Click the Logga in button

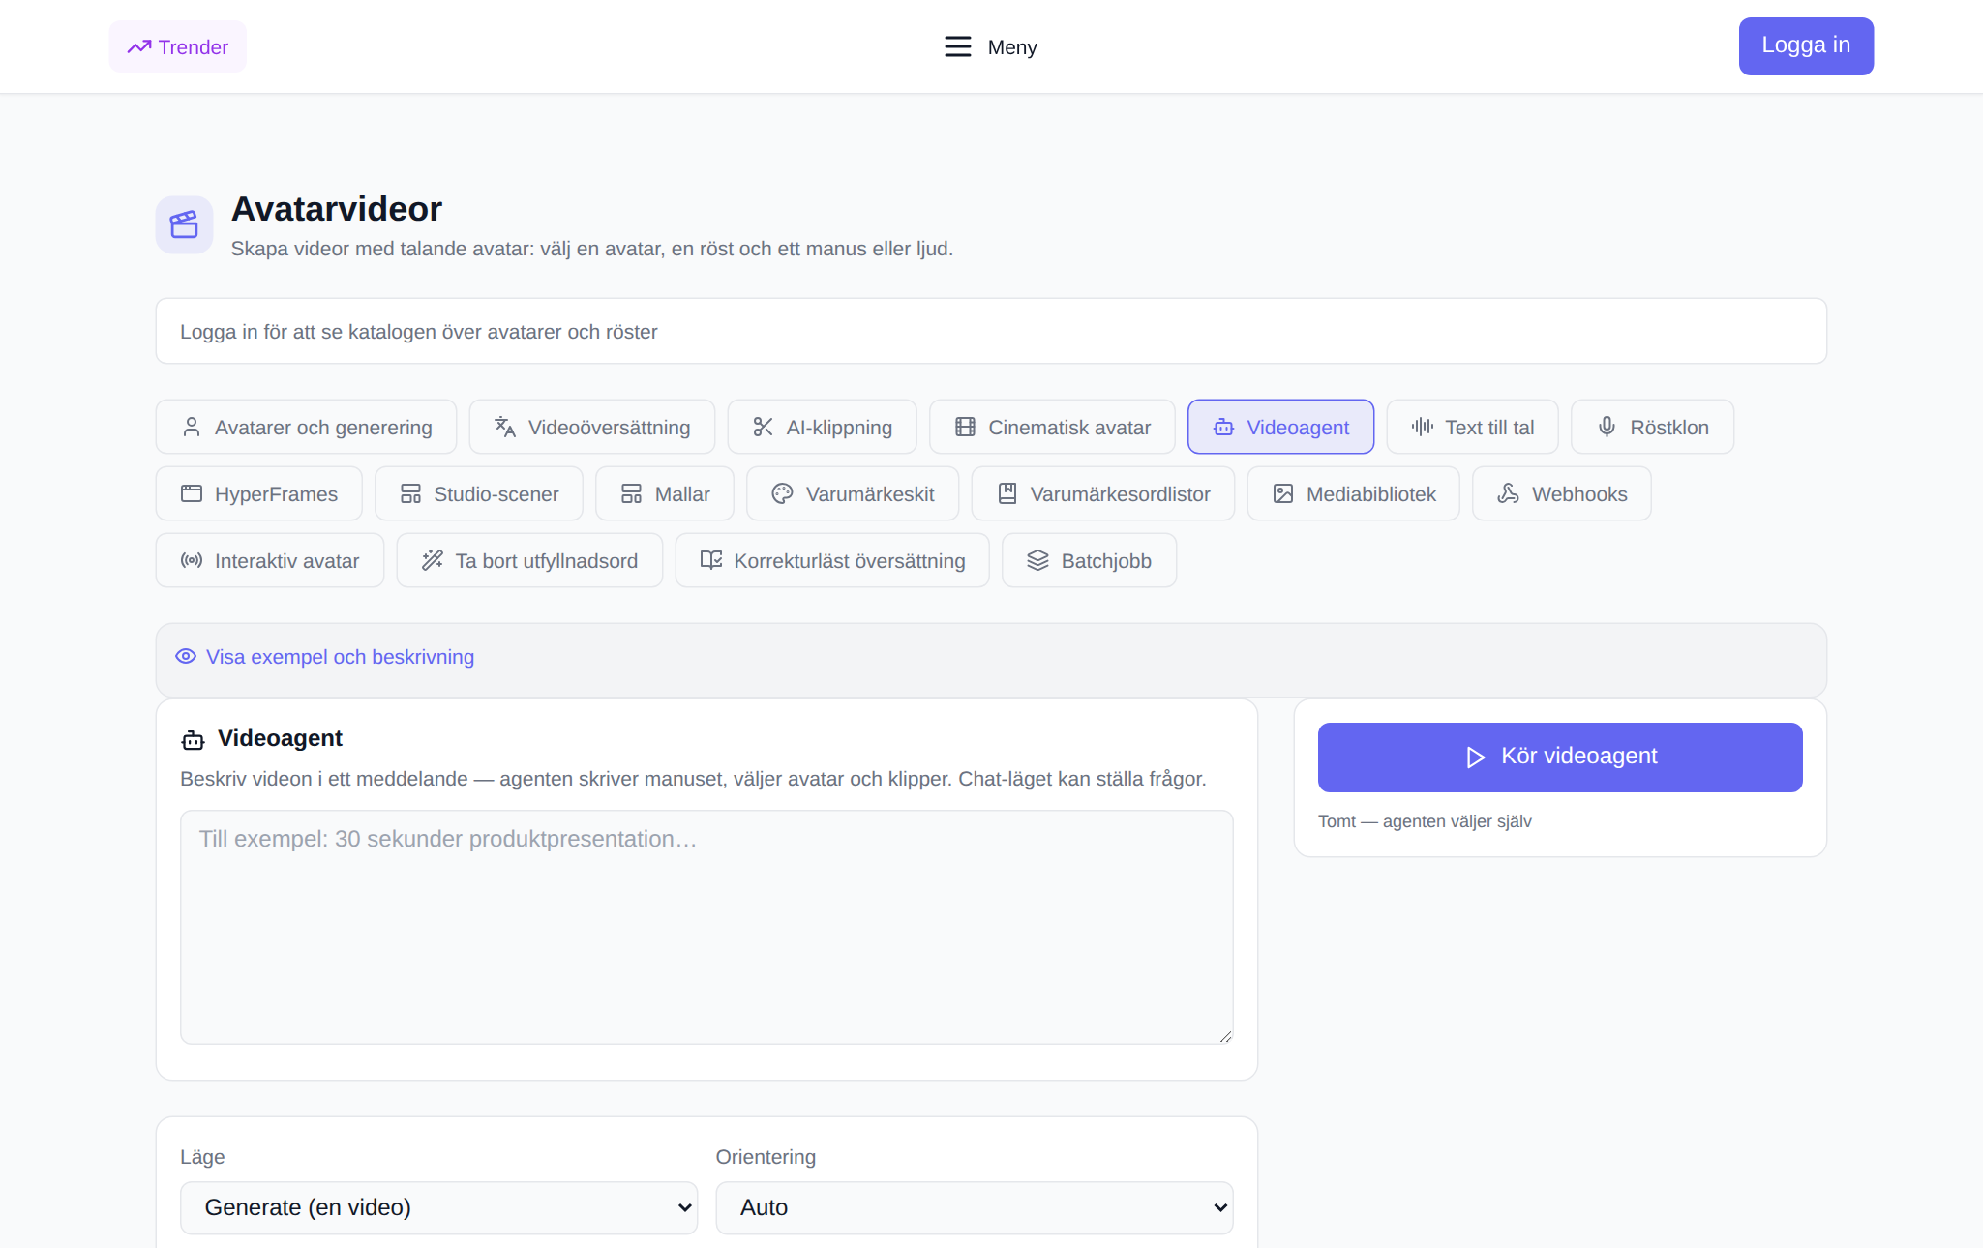click(1806, 45)
